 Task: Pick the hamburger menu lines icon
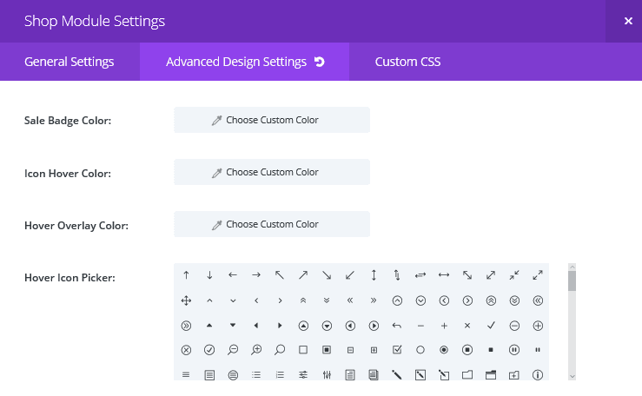pos(186,375)
